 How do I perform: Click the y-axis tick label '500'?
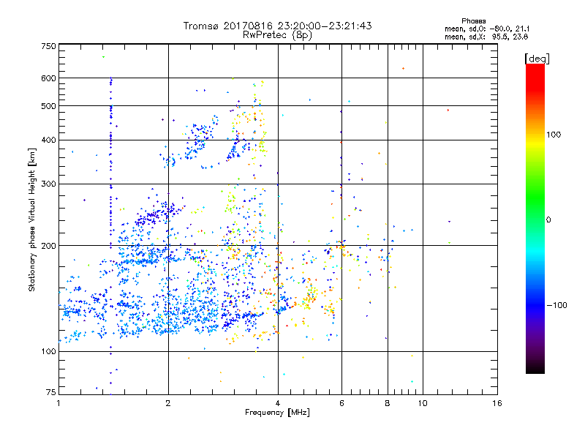coord(48,106)
